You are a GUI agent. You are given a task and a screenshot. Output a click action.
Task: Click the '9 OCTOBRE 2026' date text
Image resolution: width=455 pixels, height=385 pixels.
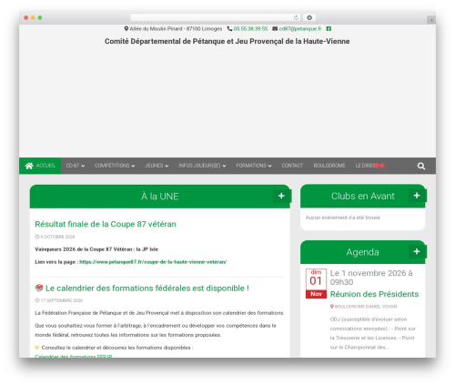(57, 237)
